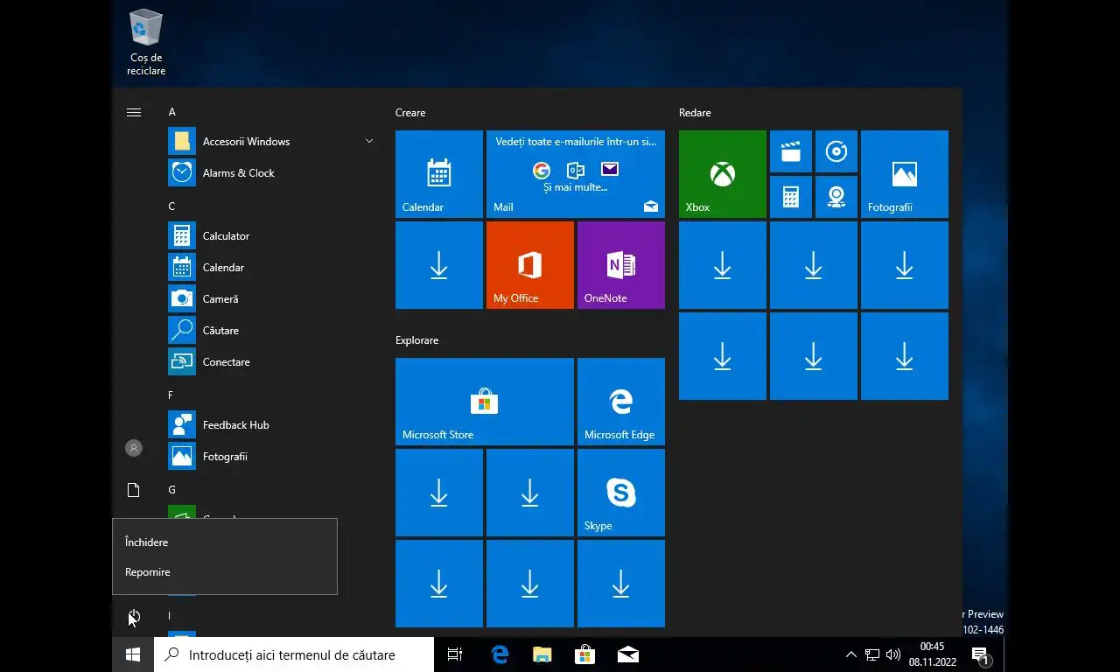Screen dimensions: 1120x672
Task: Jump to letter G section header
Action: 171,490
